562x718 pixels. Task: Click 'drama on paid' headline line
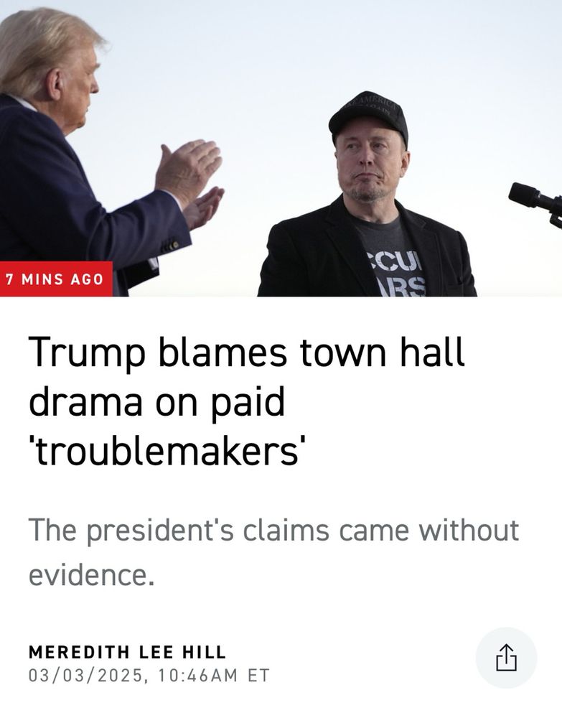click(157, 403)
